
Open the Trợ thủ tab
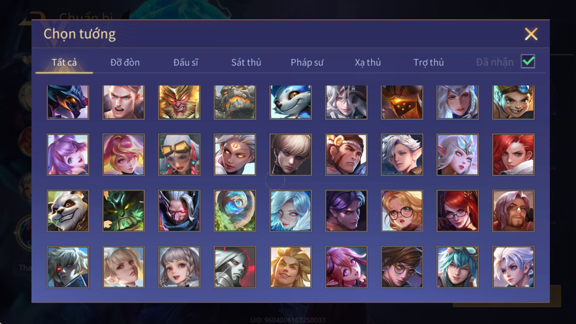[428, 62]
